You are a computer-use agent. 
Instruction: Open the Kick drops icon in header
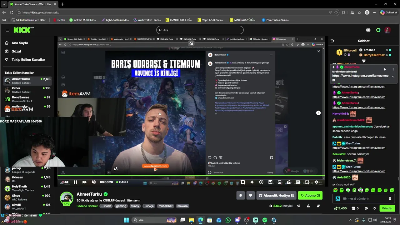(x=368, y=30)
